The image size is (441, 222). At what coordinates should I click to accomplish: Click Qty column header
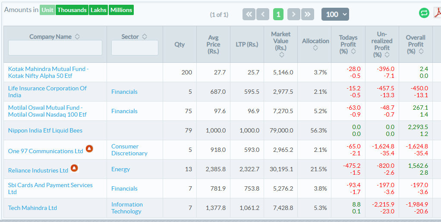(x=180, y=44)
